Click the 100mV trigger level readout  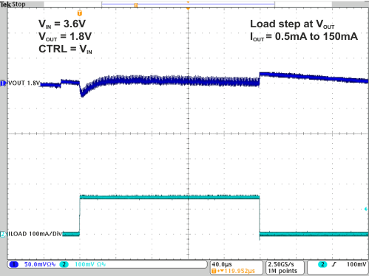coord(356,264)
